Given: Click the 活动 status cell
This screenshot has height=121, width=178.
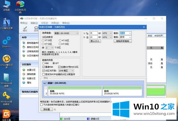Looking at the screenshot, I should pos(150,63).
